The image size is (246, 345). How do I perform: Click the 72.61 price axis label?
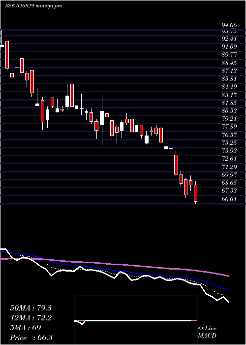229,159
